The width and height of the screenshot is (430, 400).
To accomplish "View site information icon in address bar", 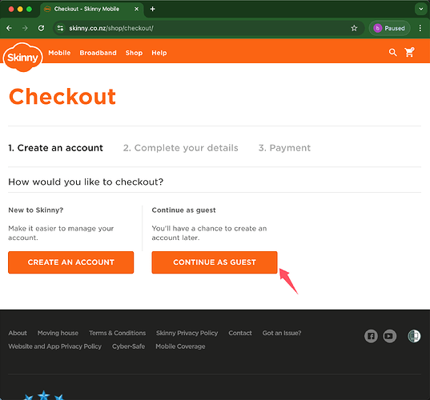I will coord(60,28).
